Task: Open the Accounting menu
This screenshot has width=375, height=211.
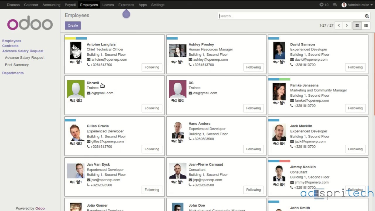Action: pos(51,5)
